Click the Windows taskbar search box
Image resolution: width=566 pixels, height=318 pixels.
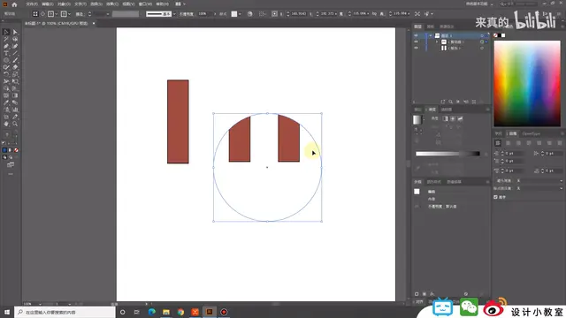pos(65,312)
